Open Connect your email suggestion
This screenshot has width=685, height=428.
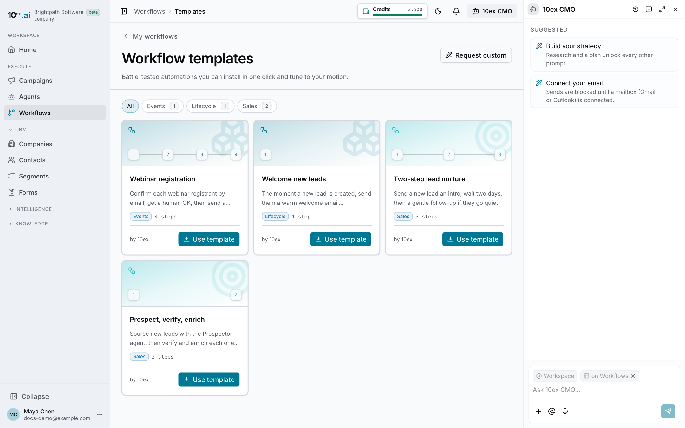click(604, 91)
